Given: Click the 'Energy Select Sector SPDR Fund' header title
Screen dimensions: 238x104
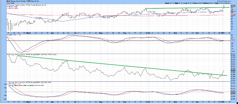Looking at the screenshot, I should coord(22,1).
